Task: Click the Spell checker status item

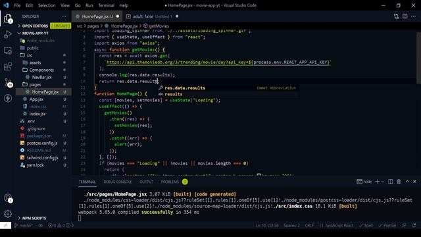Action: [366, 225]
